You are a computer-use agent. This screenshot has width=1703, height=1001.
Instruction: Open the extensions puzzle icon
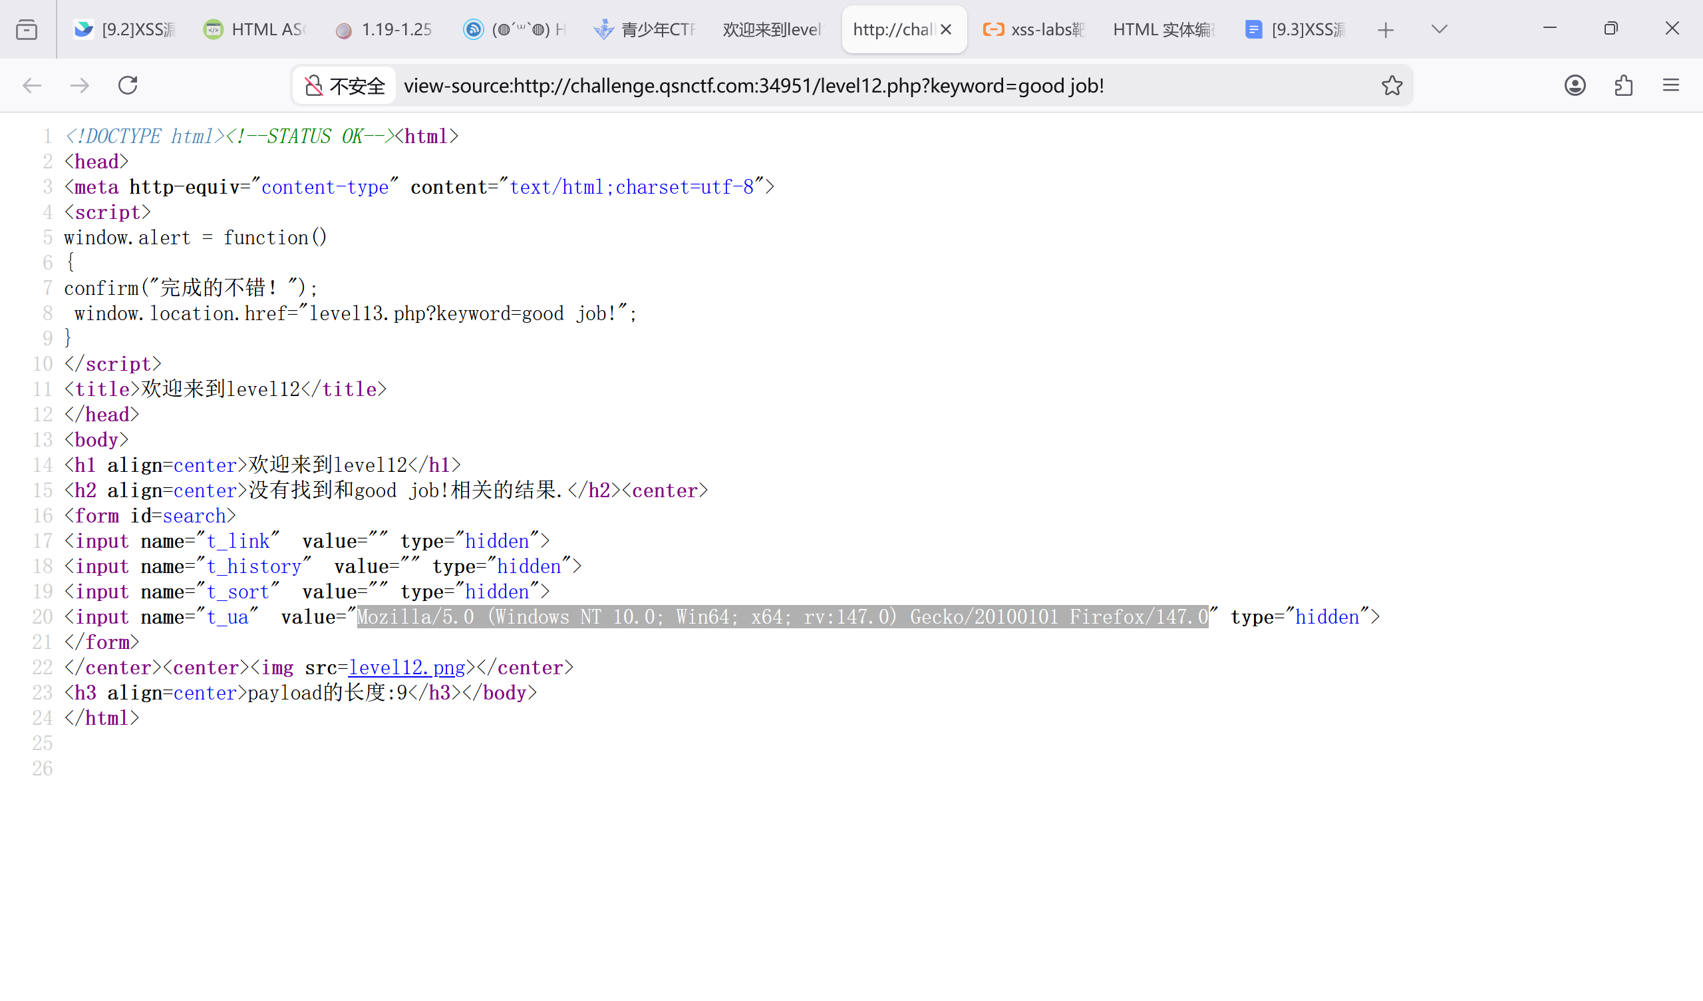(1623, 85)
